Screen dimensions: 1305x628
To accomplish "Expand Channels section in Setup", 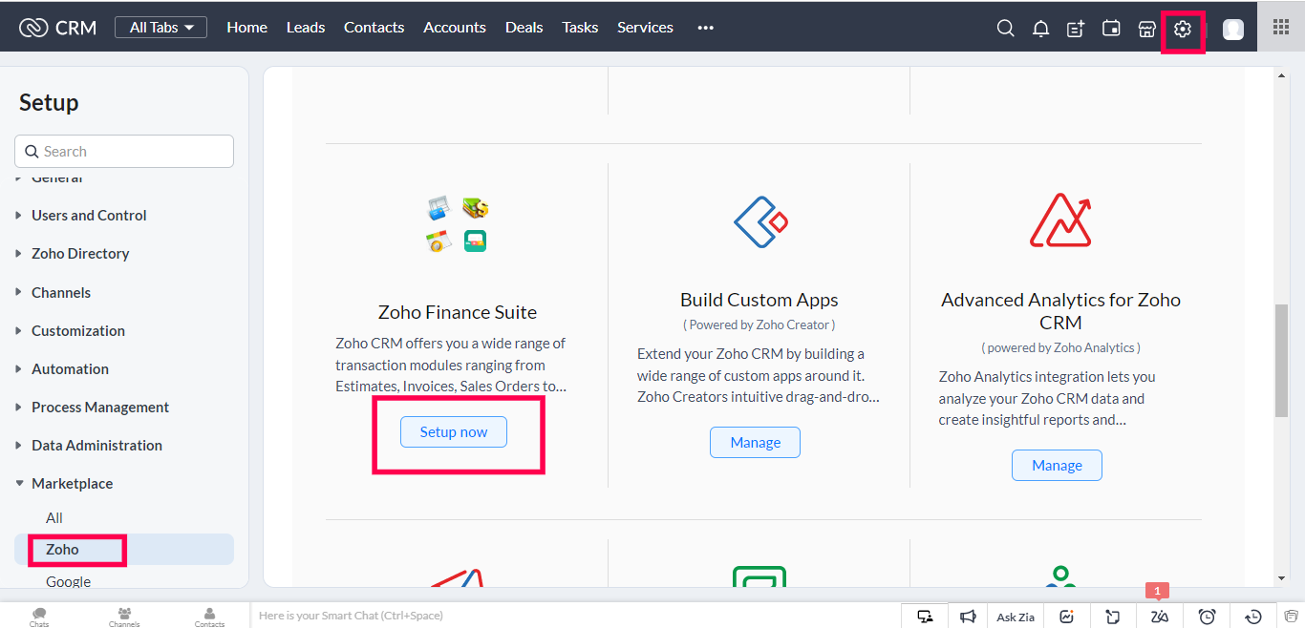I will pos(61,293).
